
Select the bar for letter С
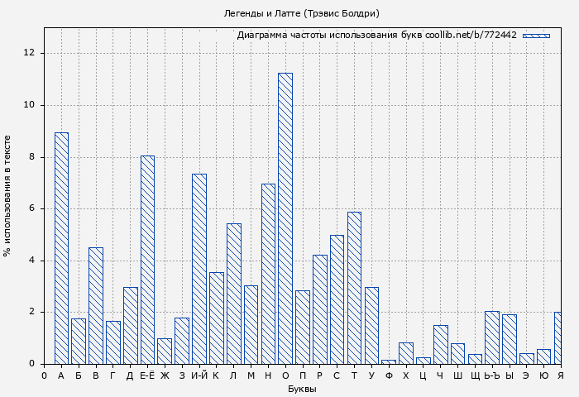337,299
